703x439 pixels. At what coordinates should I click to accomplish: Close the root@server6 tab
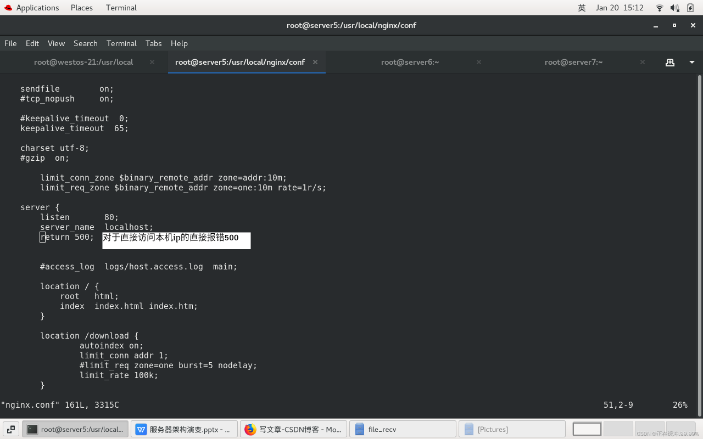click(x=479, y=62)
